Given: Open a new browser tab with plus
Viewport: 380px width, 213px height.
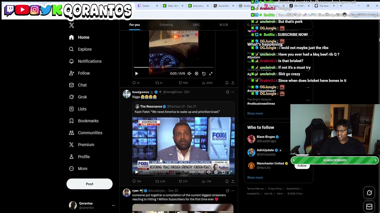Looking at the screenshot, I should (341, 6).
